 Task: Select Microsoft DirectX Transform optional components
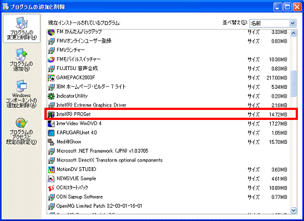pos(168,160)
